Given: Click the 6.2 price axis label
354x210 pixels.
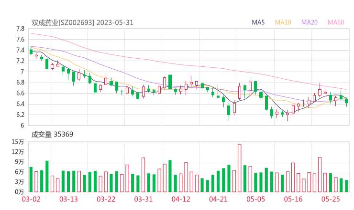Looking at the screenshot, I should point(20,115).
